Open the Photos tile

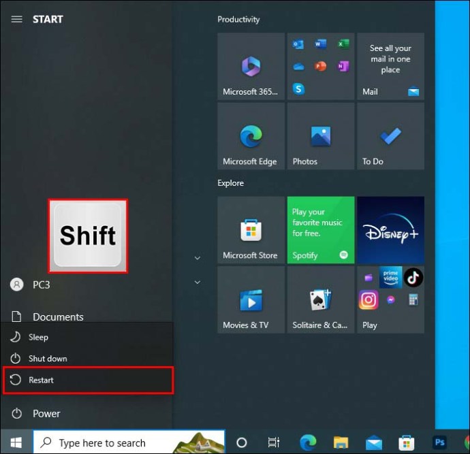pos(321,136)
